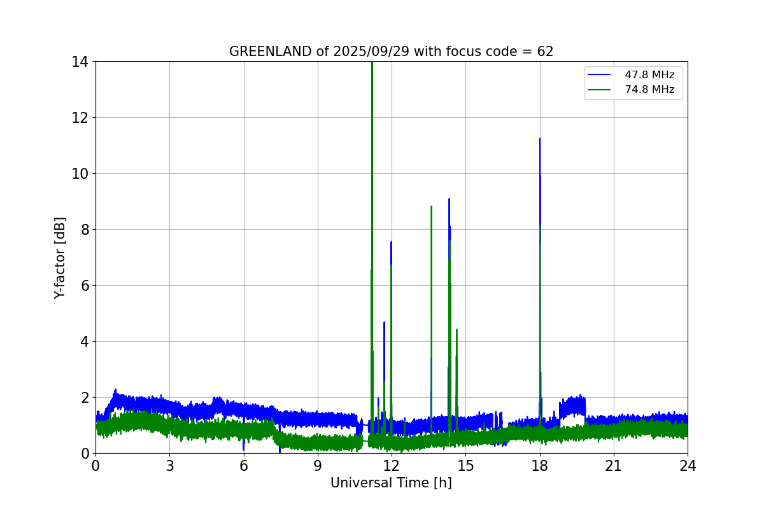This screenshot has width=764, height=509.
Task: Click the x-axis tick label '21'
Action: pos(614,466)
